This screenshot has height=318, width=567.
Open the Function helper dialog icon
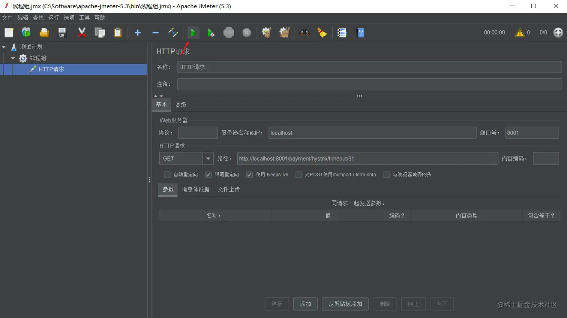tap(342, 33)
